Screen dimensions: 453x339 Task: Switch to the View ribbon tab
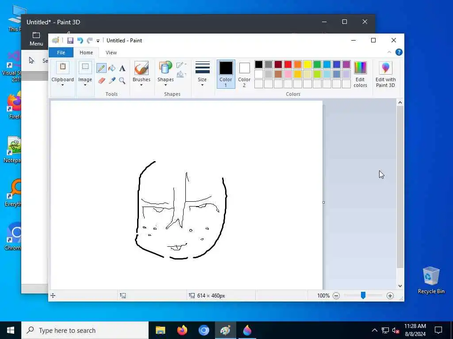tap(111, 53)
